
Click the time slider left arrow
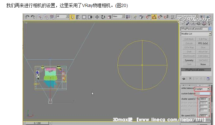pyautogui.click(x=24, y=123)
